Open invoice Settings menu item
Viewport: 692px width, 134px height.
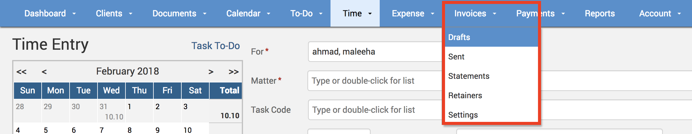pos(463,115)
